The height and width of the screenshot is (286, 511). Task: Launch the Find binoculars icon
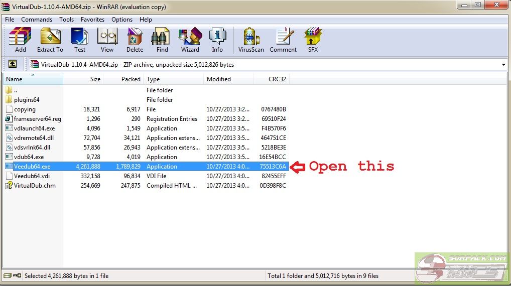pyautogui.click(x=162, y=40)
